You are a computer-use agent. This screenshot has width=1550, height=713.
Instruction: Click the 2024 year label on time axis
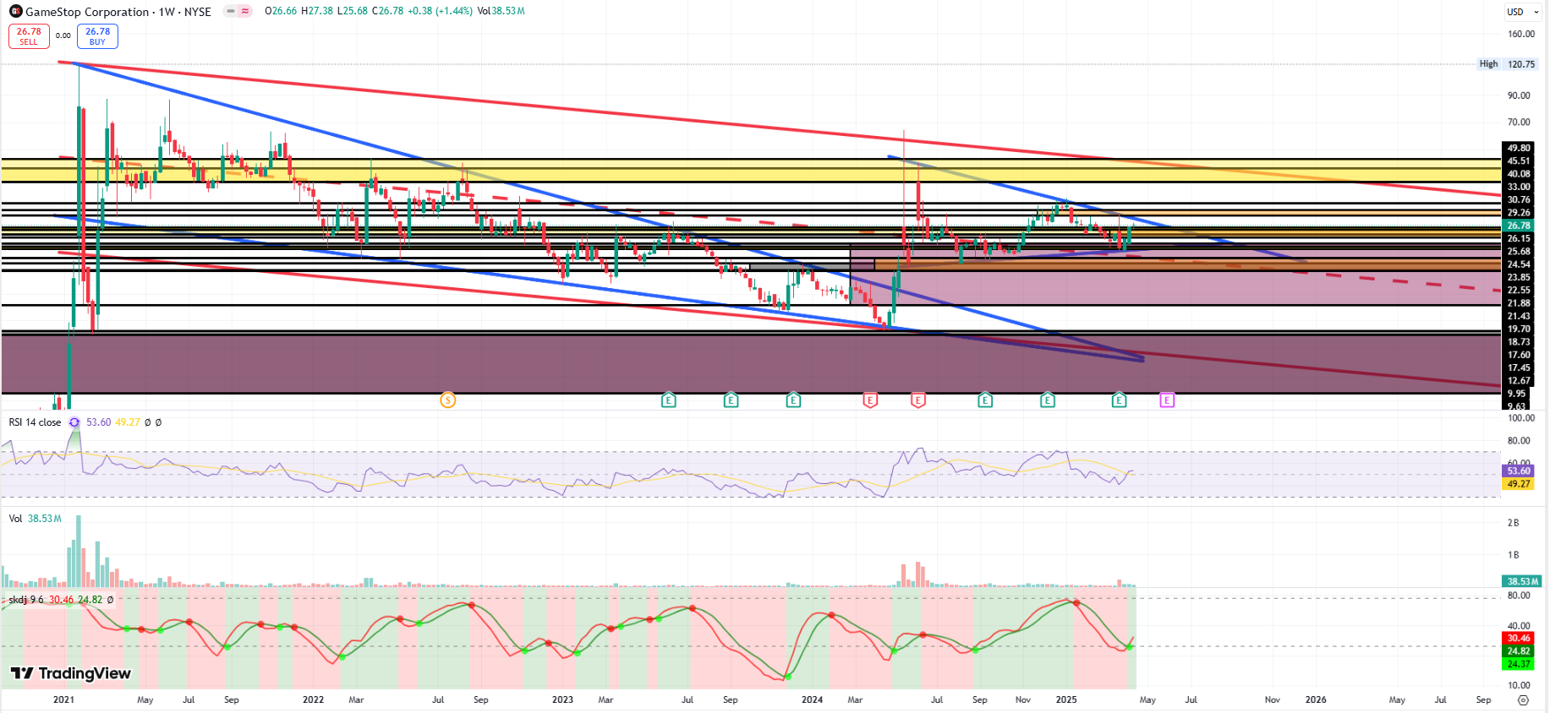click(812, 699)
